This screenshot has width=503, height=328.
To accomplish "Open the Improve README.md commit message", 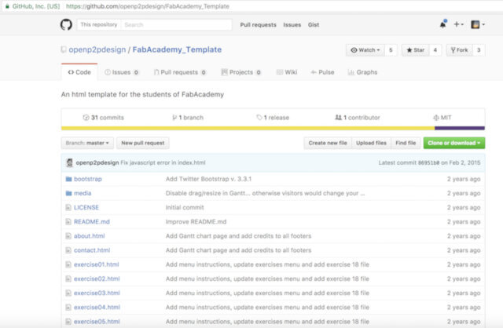I will (x=196, y=221).
